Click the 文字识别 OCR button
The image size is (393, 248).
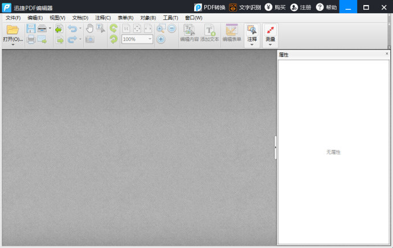point(245,7)
